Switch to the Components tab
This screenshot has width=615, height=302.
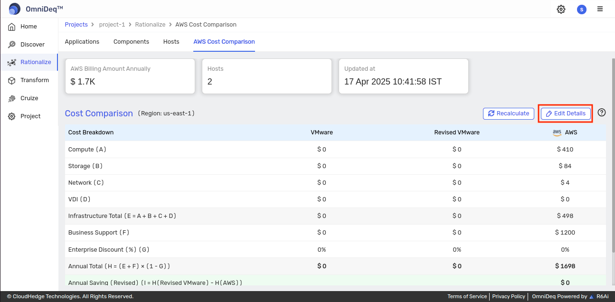(131, 42)
